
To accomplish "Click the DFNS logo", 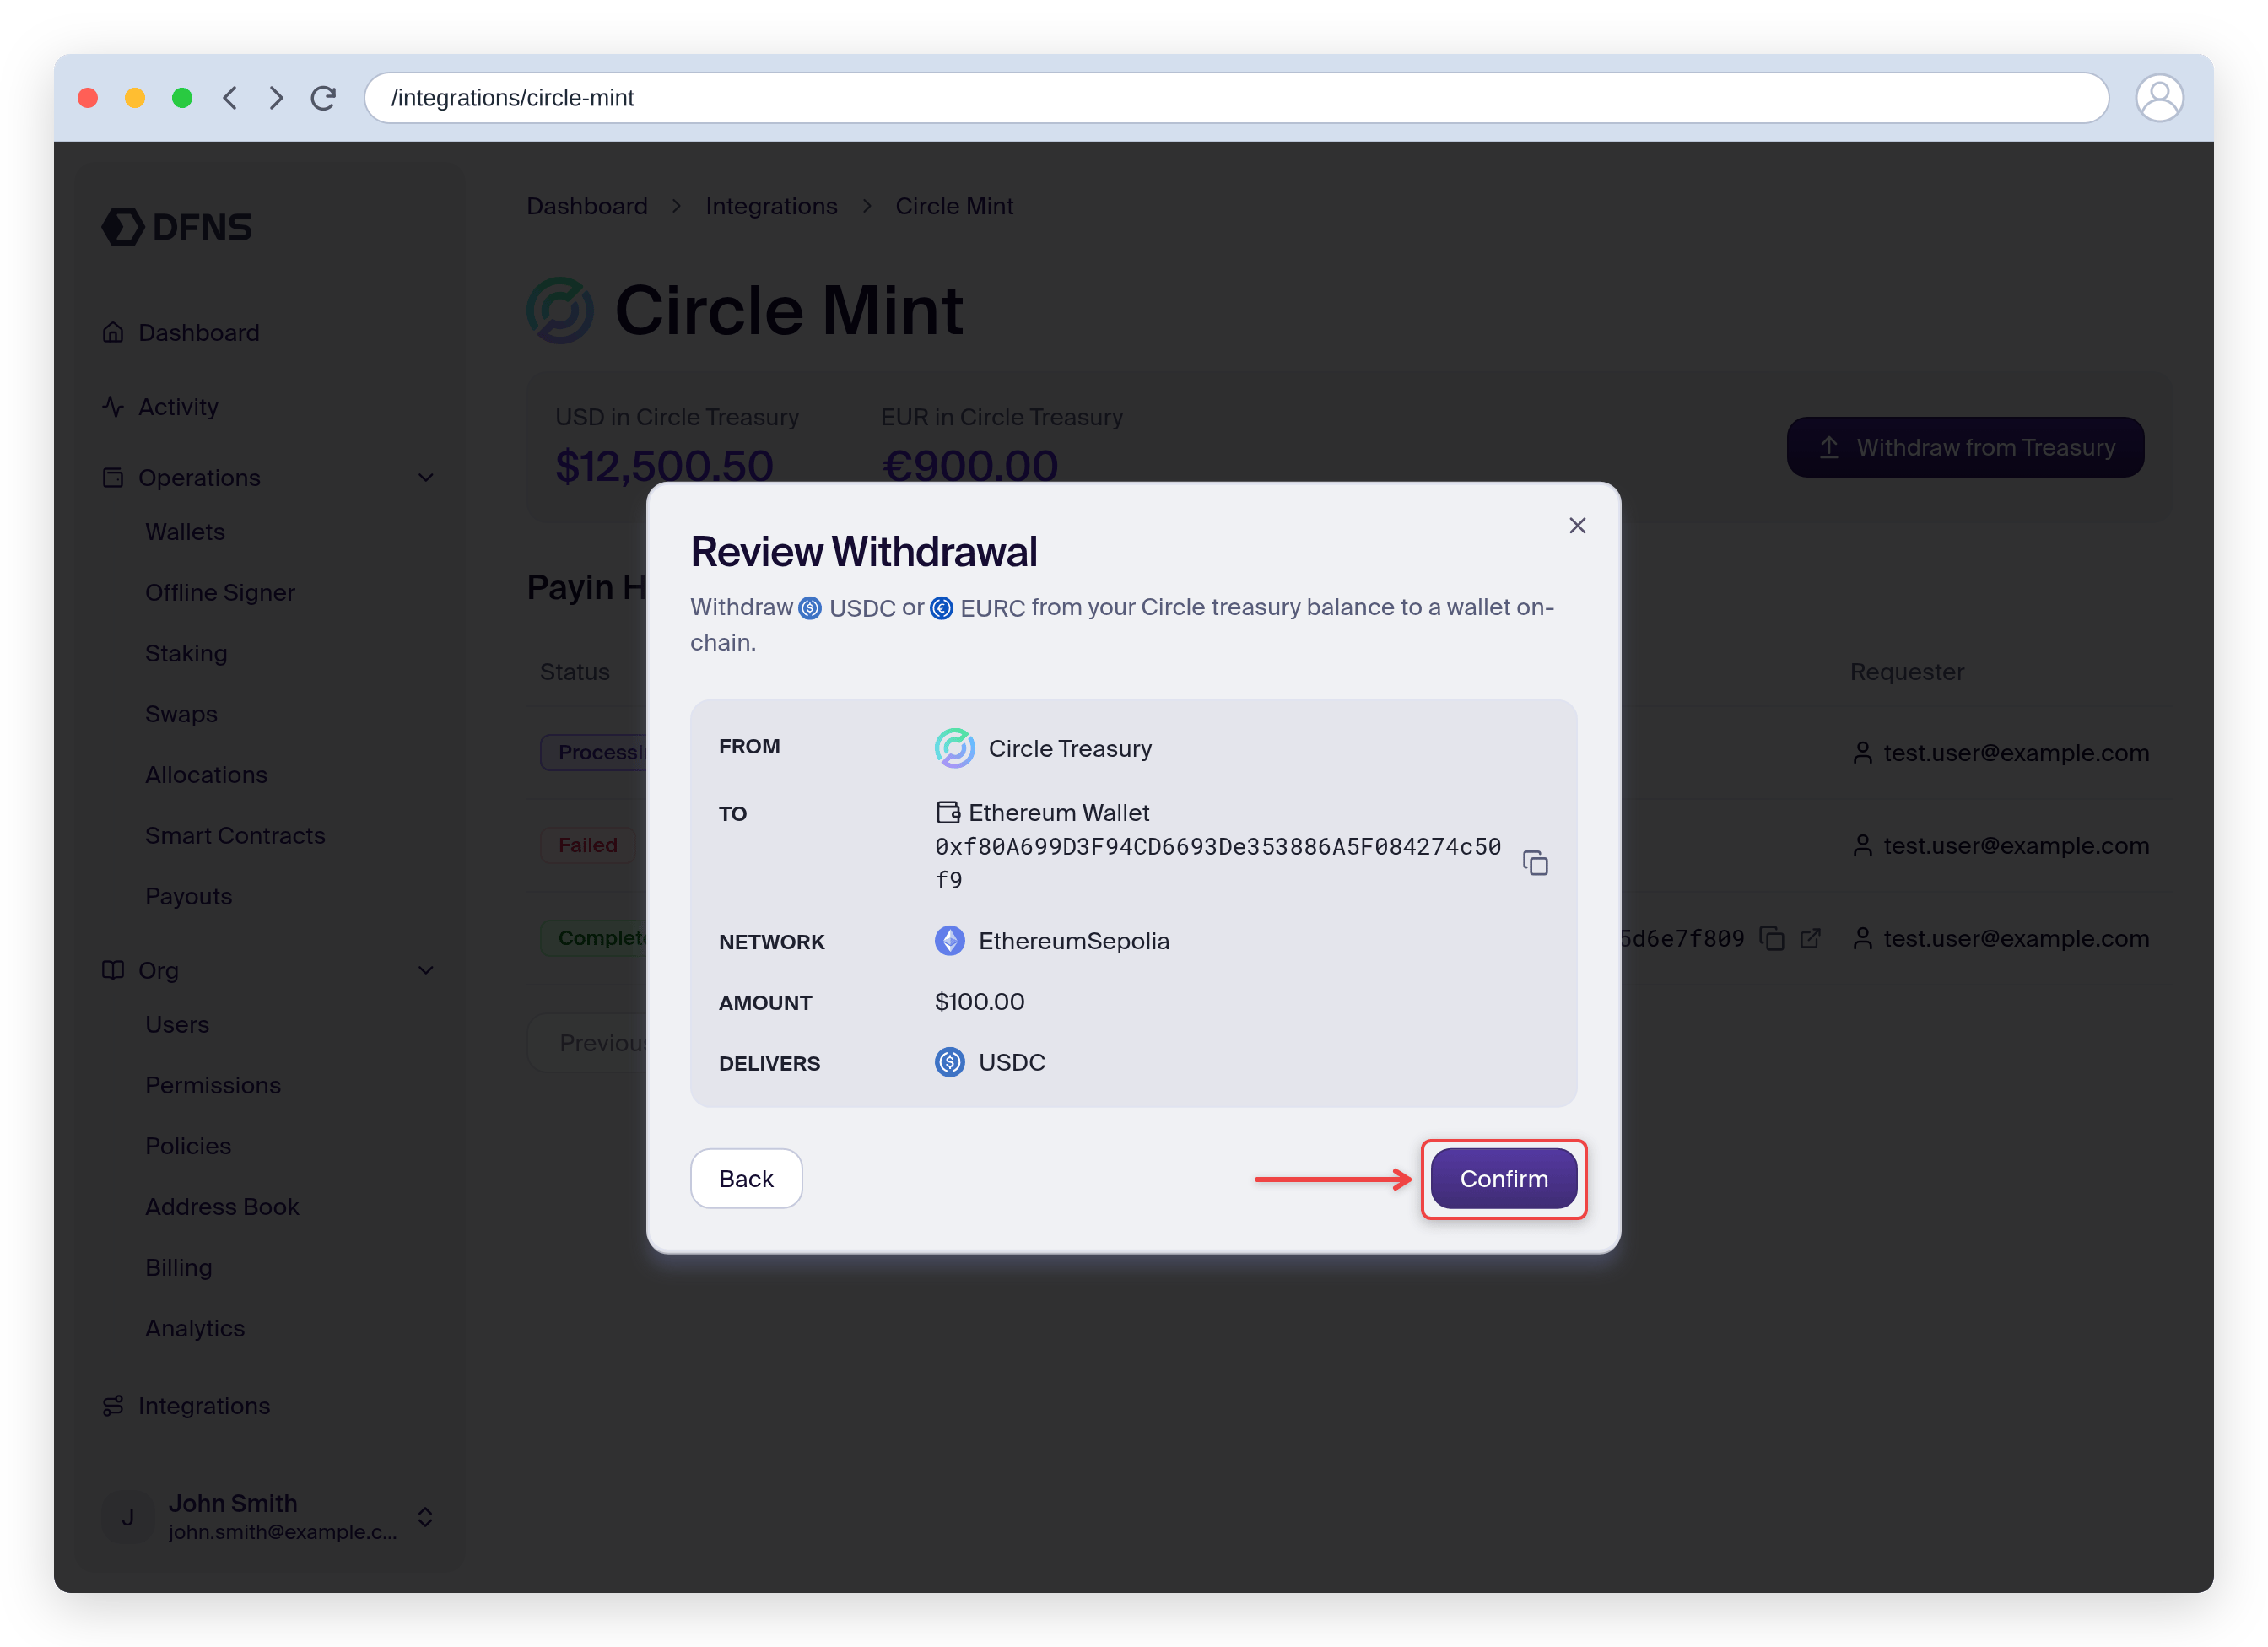I will (177, 227).
